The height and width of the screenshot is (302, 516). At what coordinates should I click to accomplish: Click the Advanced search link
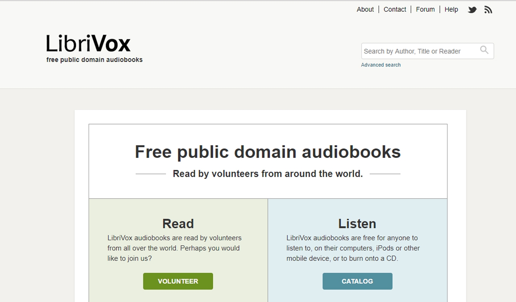(381, 65)
